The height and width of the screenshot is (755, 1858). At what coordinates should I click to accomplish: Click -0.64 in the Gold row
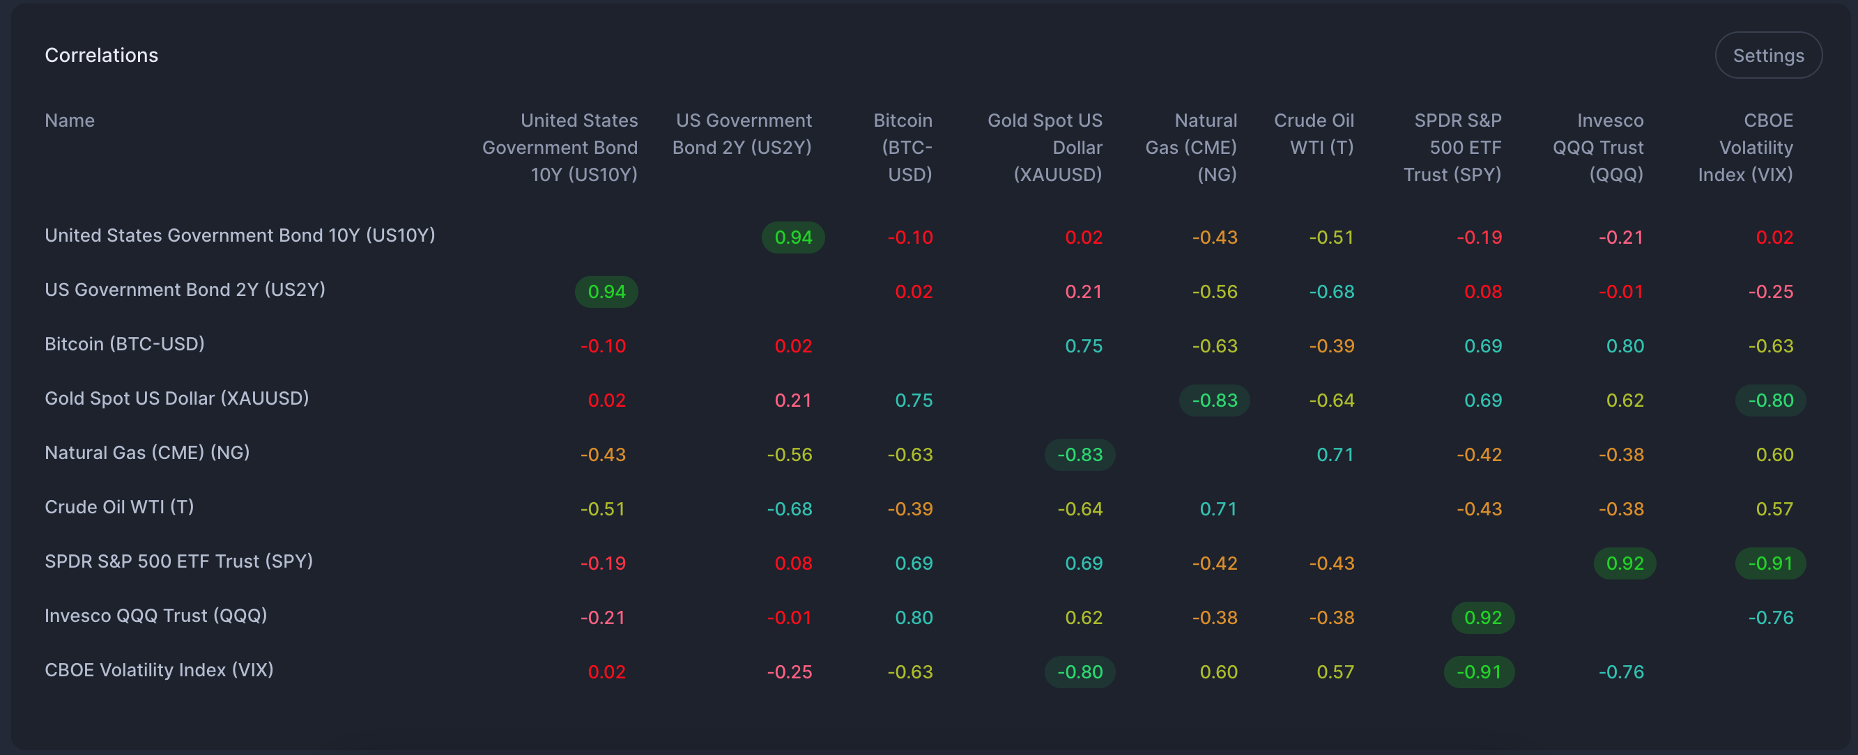pyautogui.click(x=1331, y=400)
